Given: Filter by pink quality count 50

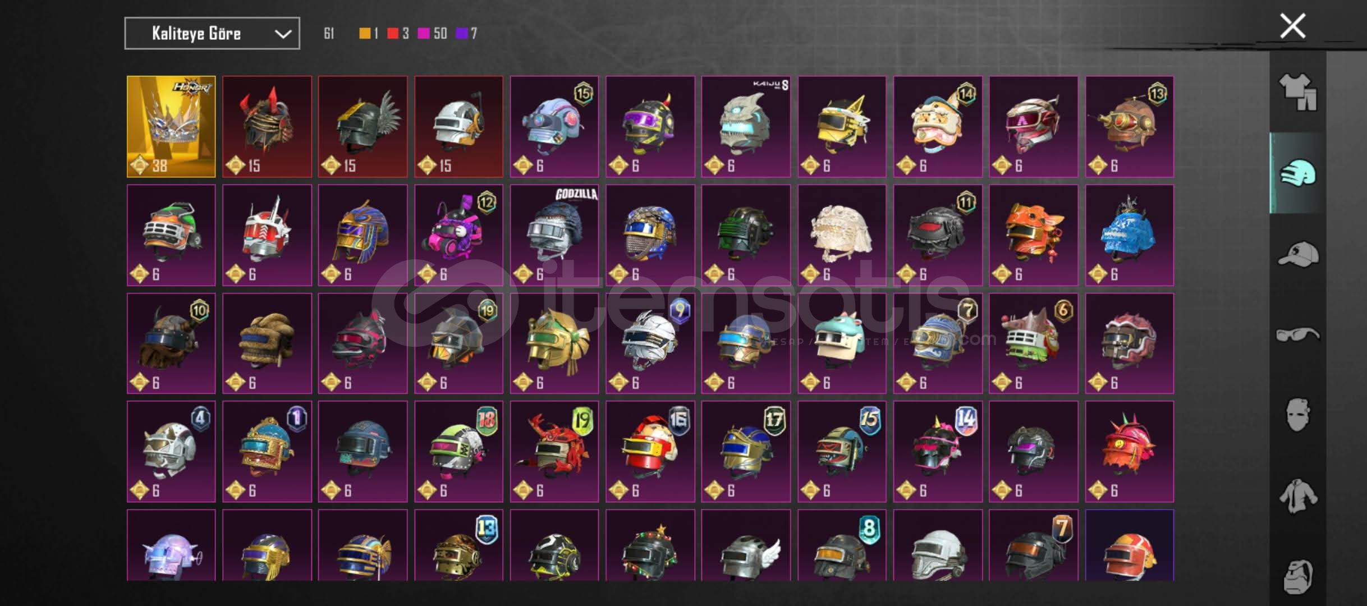Looking at the screenshot, I should point(433,34).
